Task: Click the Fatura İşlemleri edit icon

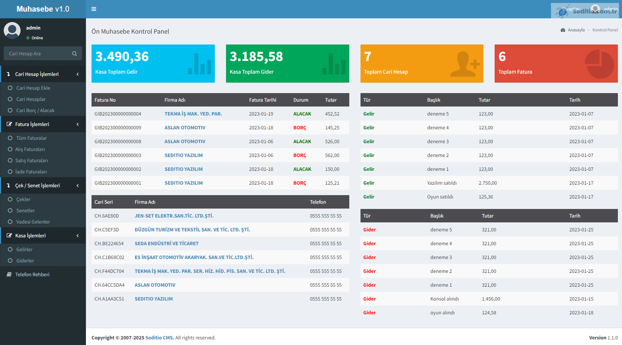Action: 9,124
